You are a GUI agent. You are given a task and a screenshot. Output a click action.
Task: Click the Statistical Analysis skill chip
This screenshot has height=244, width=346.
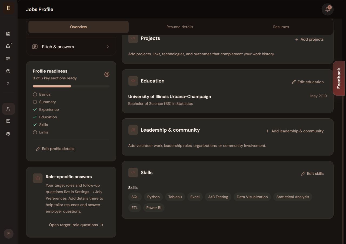click(x=292, y=197)
